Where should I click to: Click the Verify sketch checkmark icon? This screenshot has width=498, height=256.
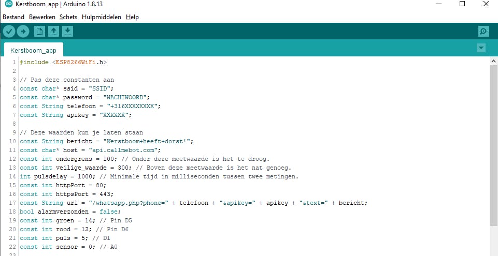click(x=9, y=32)
